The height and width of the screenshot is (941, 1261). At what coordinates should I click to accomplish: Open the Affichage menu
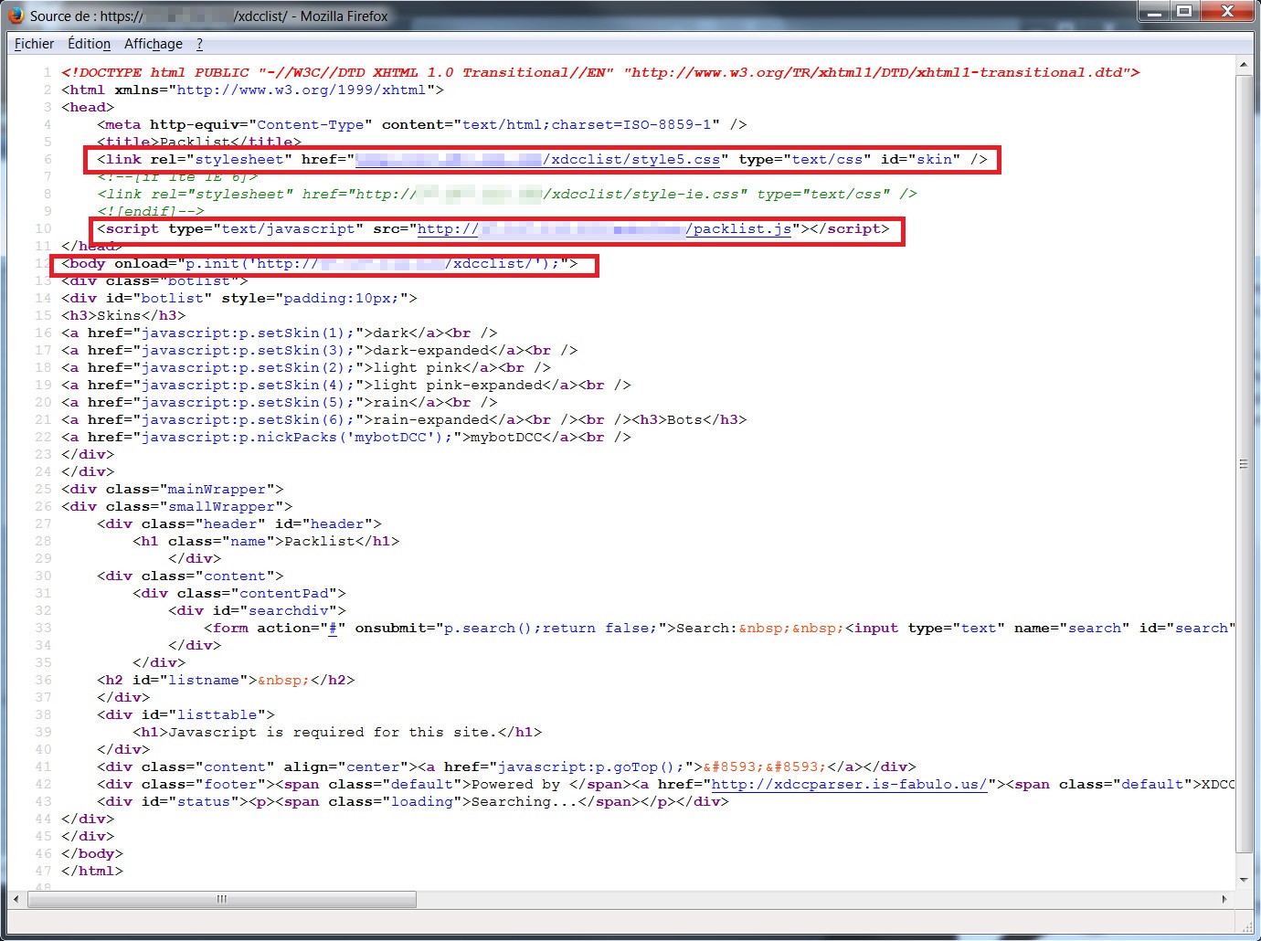(x=153, y=44)
